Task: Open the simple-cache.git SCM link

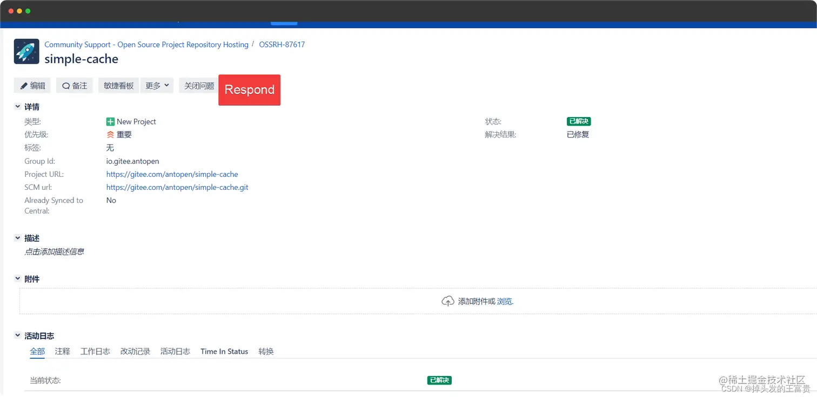Action: point(177,187)
